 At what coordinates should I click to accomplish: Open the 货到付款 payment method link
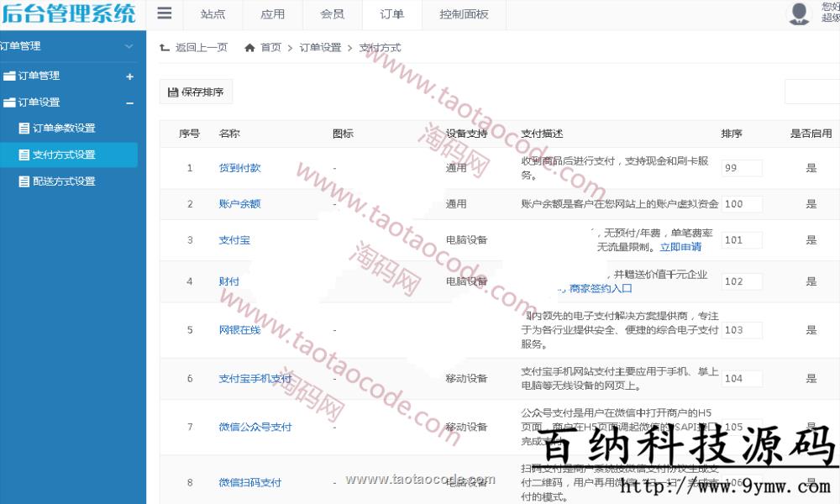click(239, 168)
